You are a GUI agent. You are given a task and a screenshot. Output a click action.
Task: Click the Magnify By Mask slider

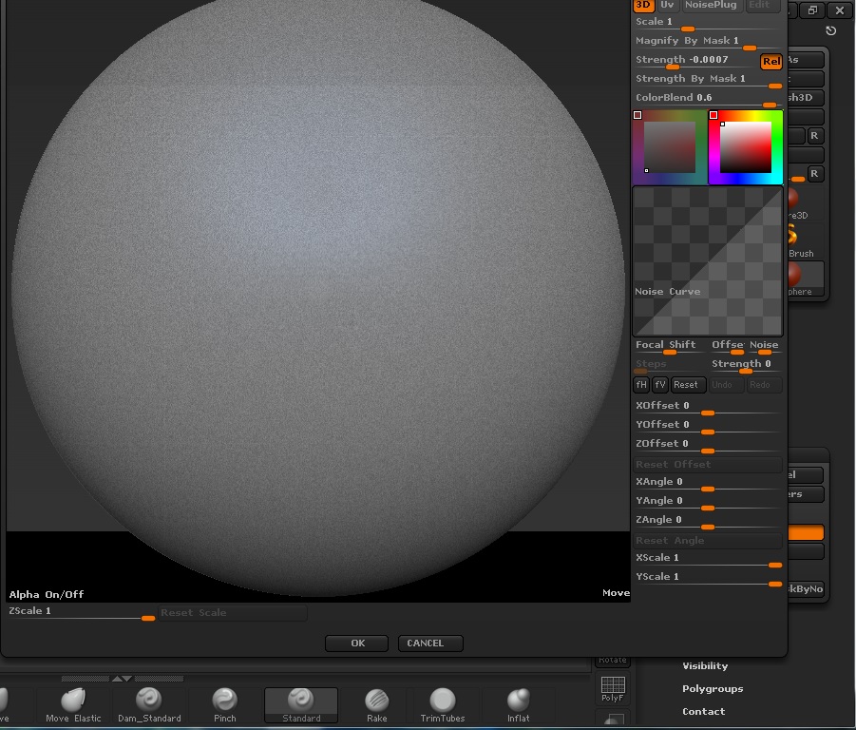coord(708,42)
